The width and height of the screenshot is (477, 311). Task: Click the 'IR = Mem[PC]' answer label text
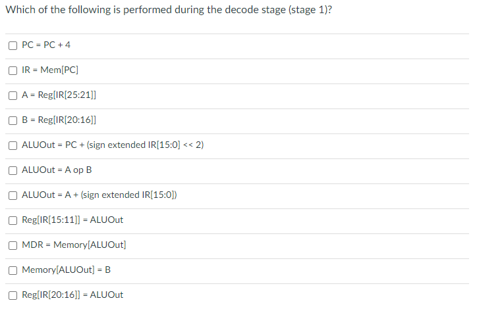[50, 70]
